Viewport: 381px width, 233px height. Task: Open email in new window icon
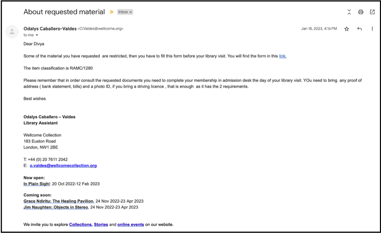[x=372, y=12]
